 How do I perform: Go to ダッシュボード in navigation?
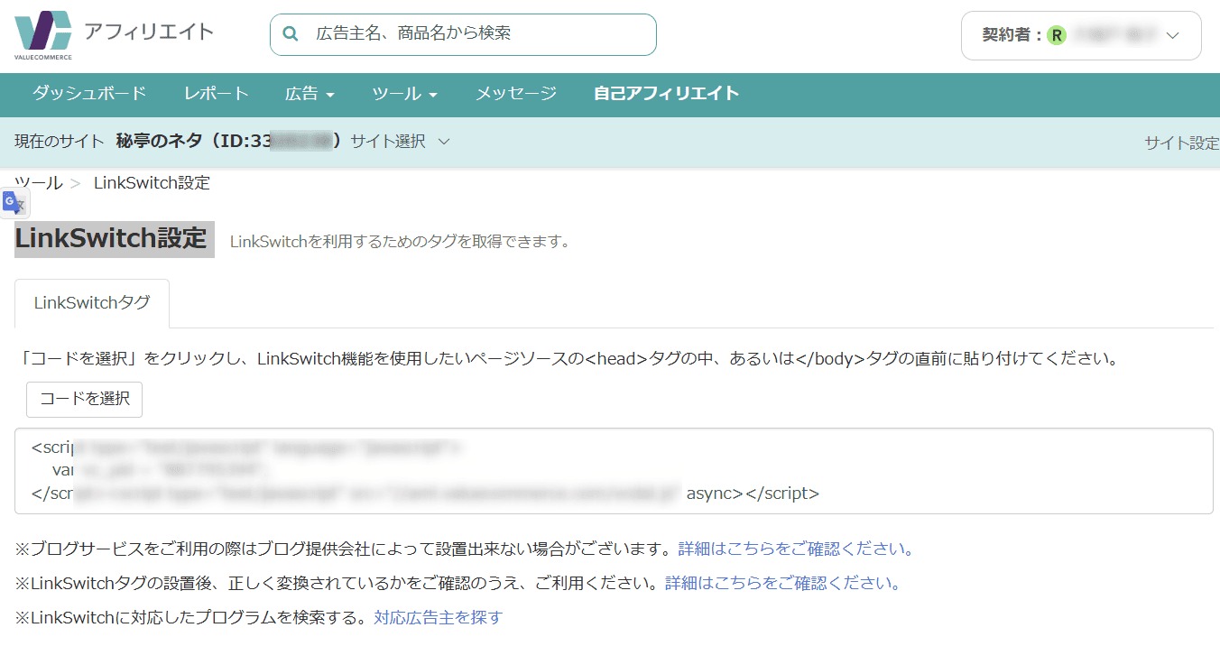(x=89, y=94)
